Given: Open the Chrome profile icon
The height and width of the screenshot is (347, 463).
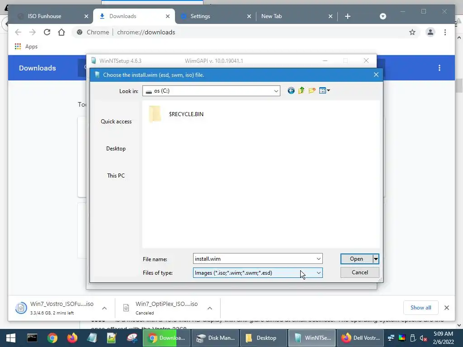Looking at the screenshot, I should tap(430, 32).
